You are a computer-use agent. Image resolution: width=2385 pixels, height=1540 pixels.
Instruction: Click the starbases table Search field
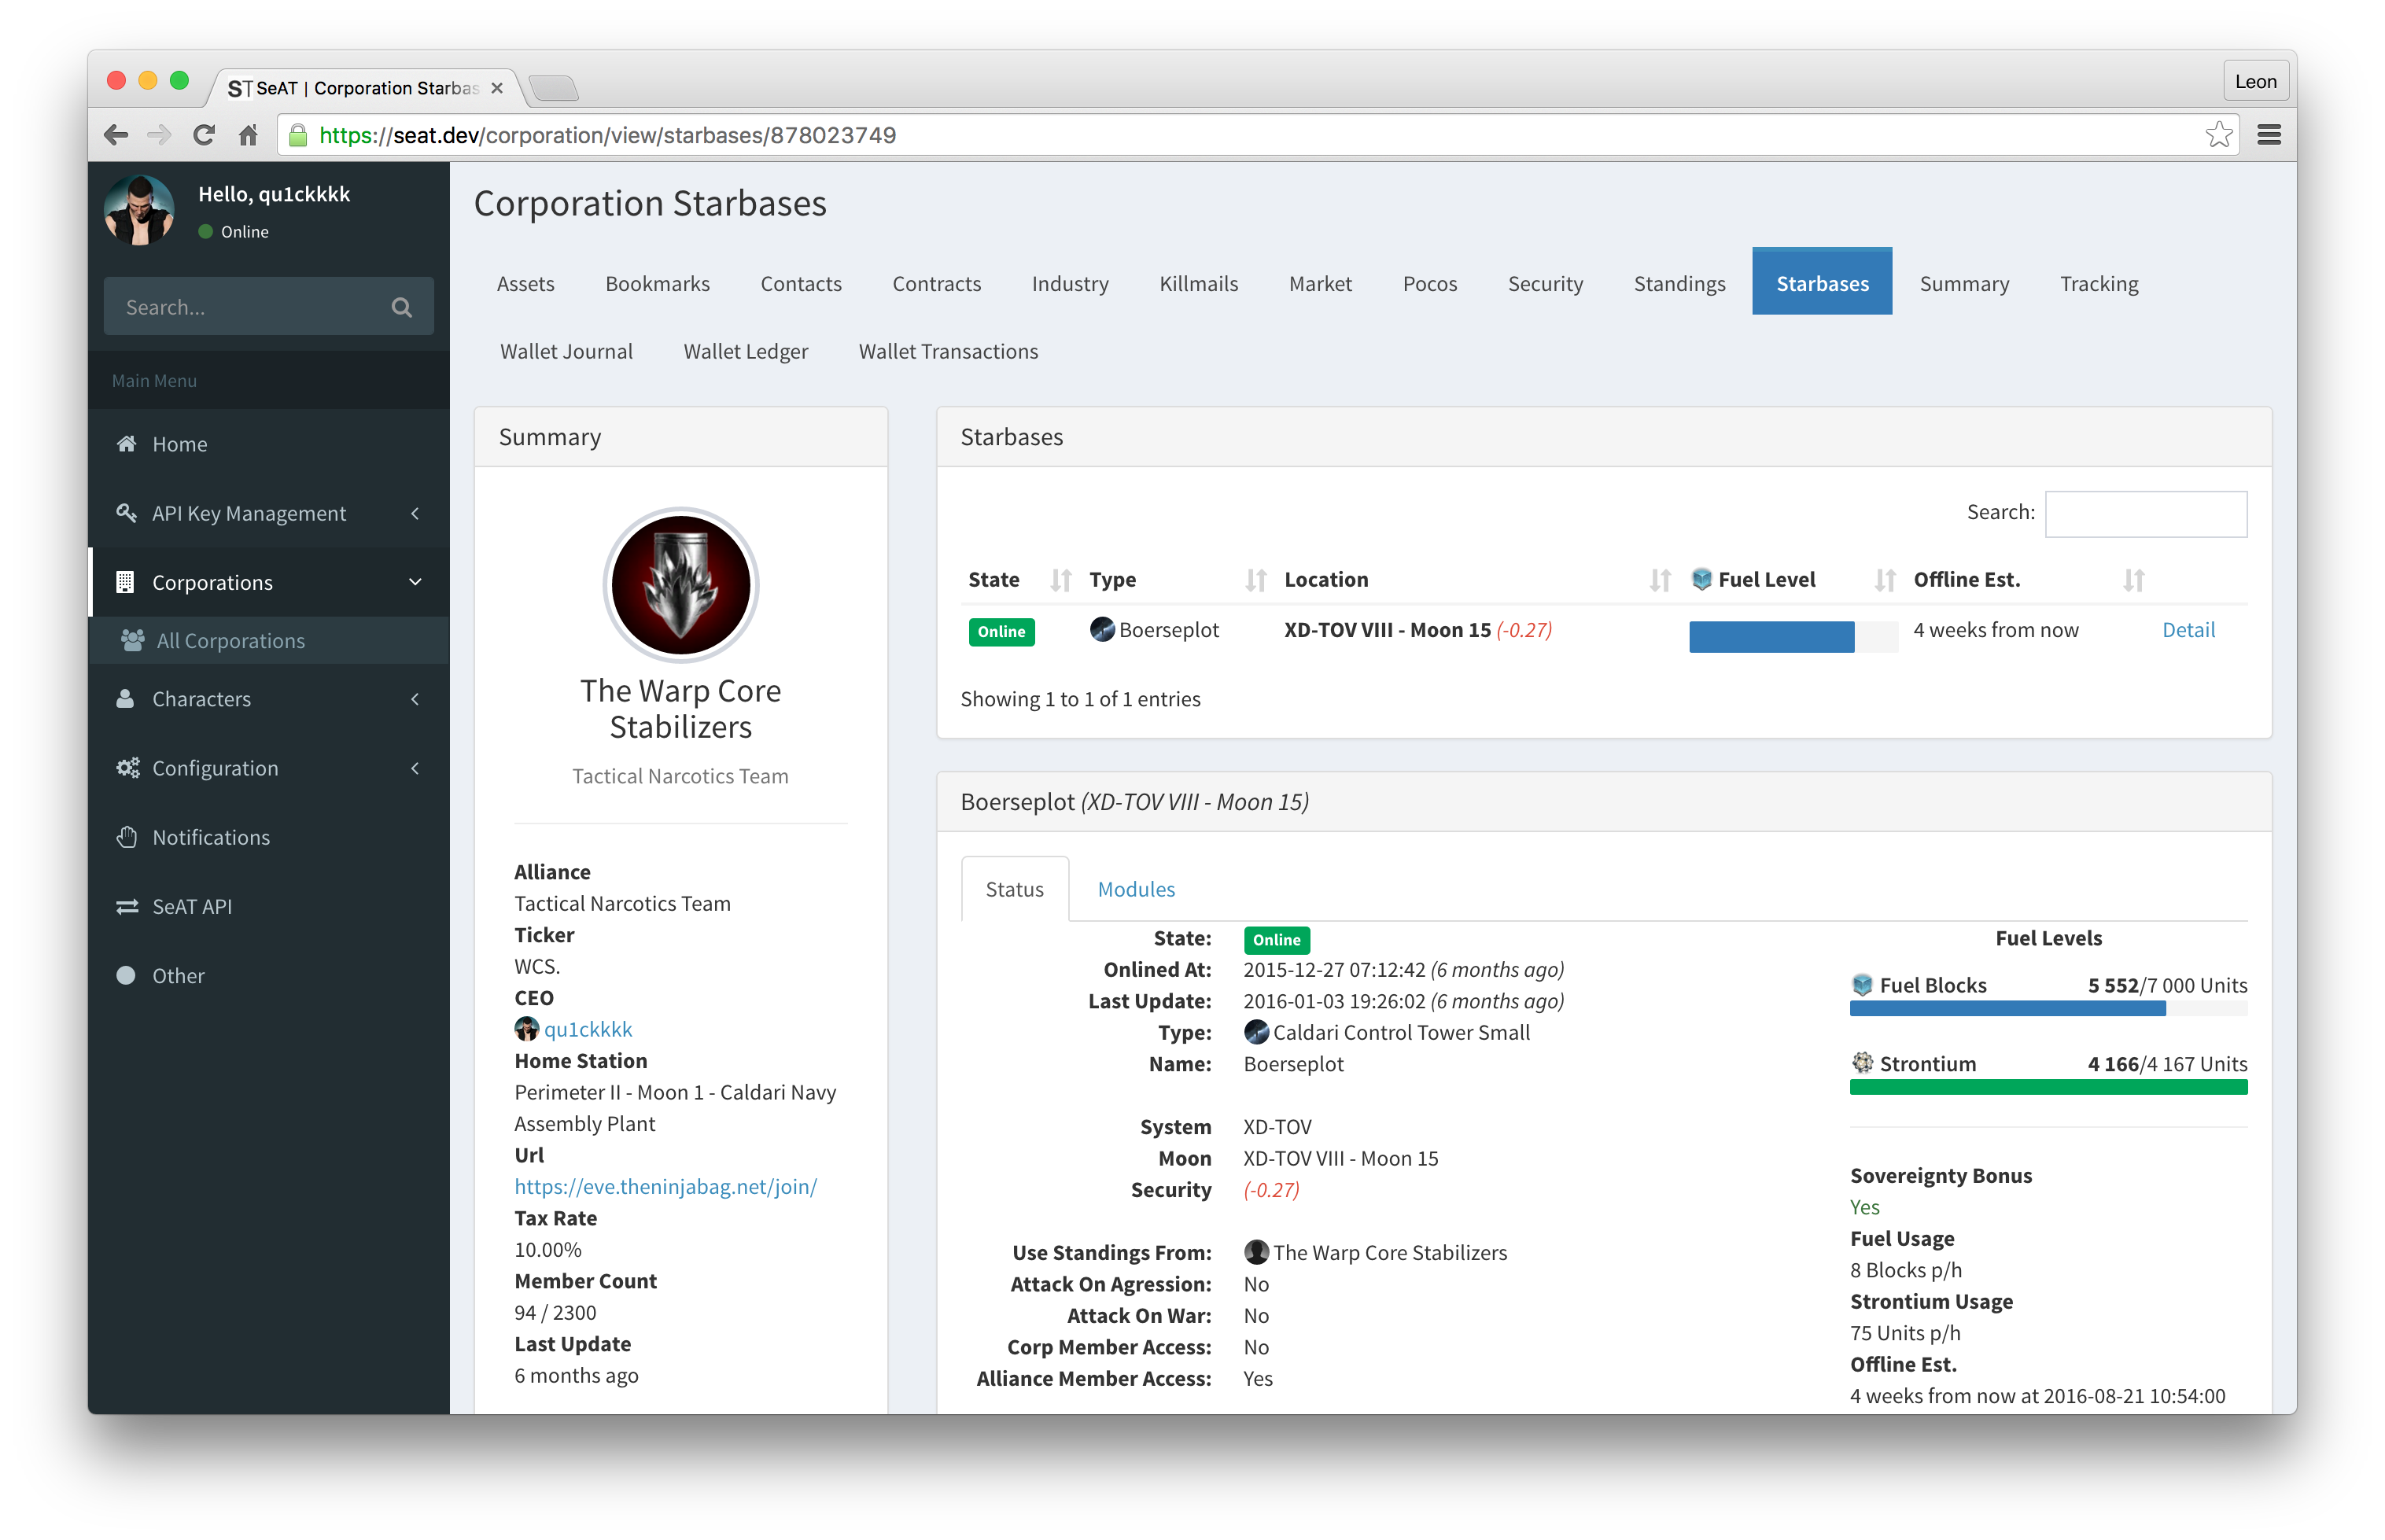(x=2145, y=513)
